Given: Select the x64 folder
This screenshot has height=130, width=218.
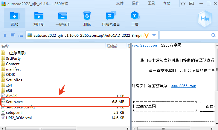Looking at the screenshot, I should click(65, 85).
